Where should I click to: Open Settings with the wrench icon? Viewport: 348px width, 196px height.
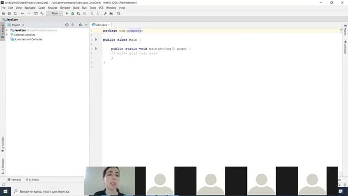coord(105,14)
